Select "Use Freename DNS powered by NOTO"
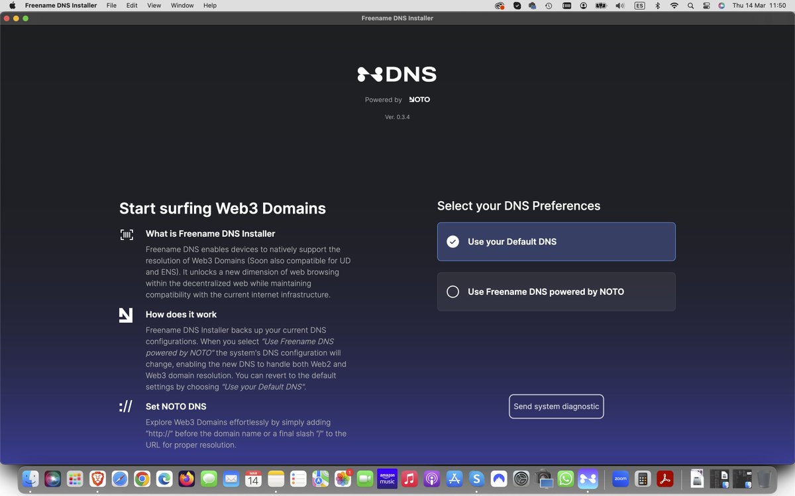795x496 pixels. (x=556, y=291)
